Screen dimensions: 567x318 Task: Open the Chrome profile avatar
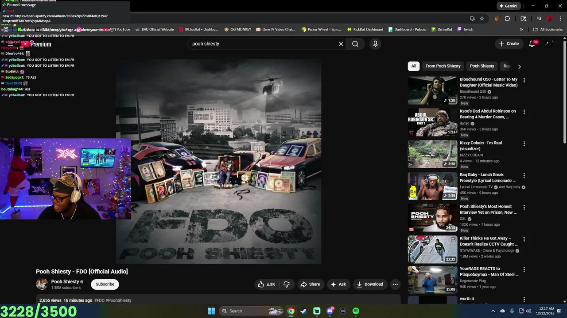point(550,19)
